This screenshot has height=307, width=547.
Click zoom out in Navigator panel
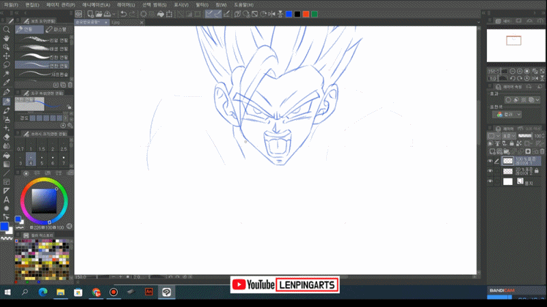[x=512, y=71]
